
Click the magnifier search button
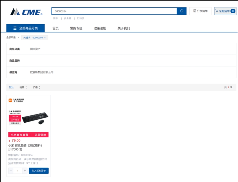pyautogui.click(x=182, y=11)
